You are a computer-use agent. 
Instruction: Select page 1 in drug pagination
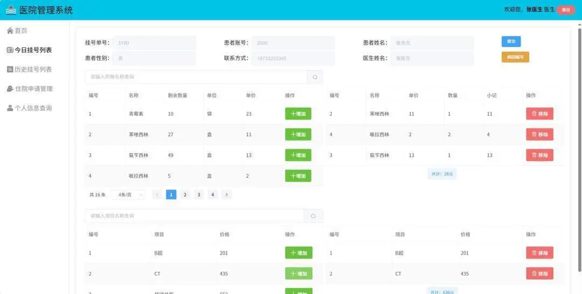point(171,194)
